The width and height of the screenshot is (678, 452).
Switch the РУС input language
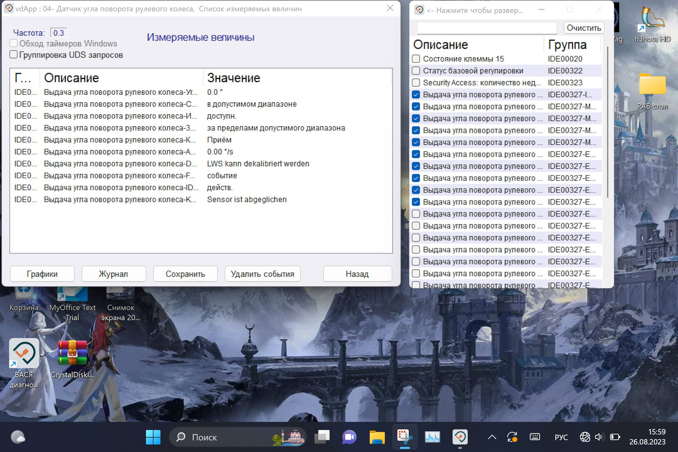coord(561,437)
